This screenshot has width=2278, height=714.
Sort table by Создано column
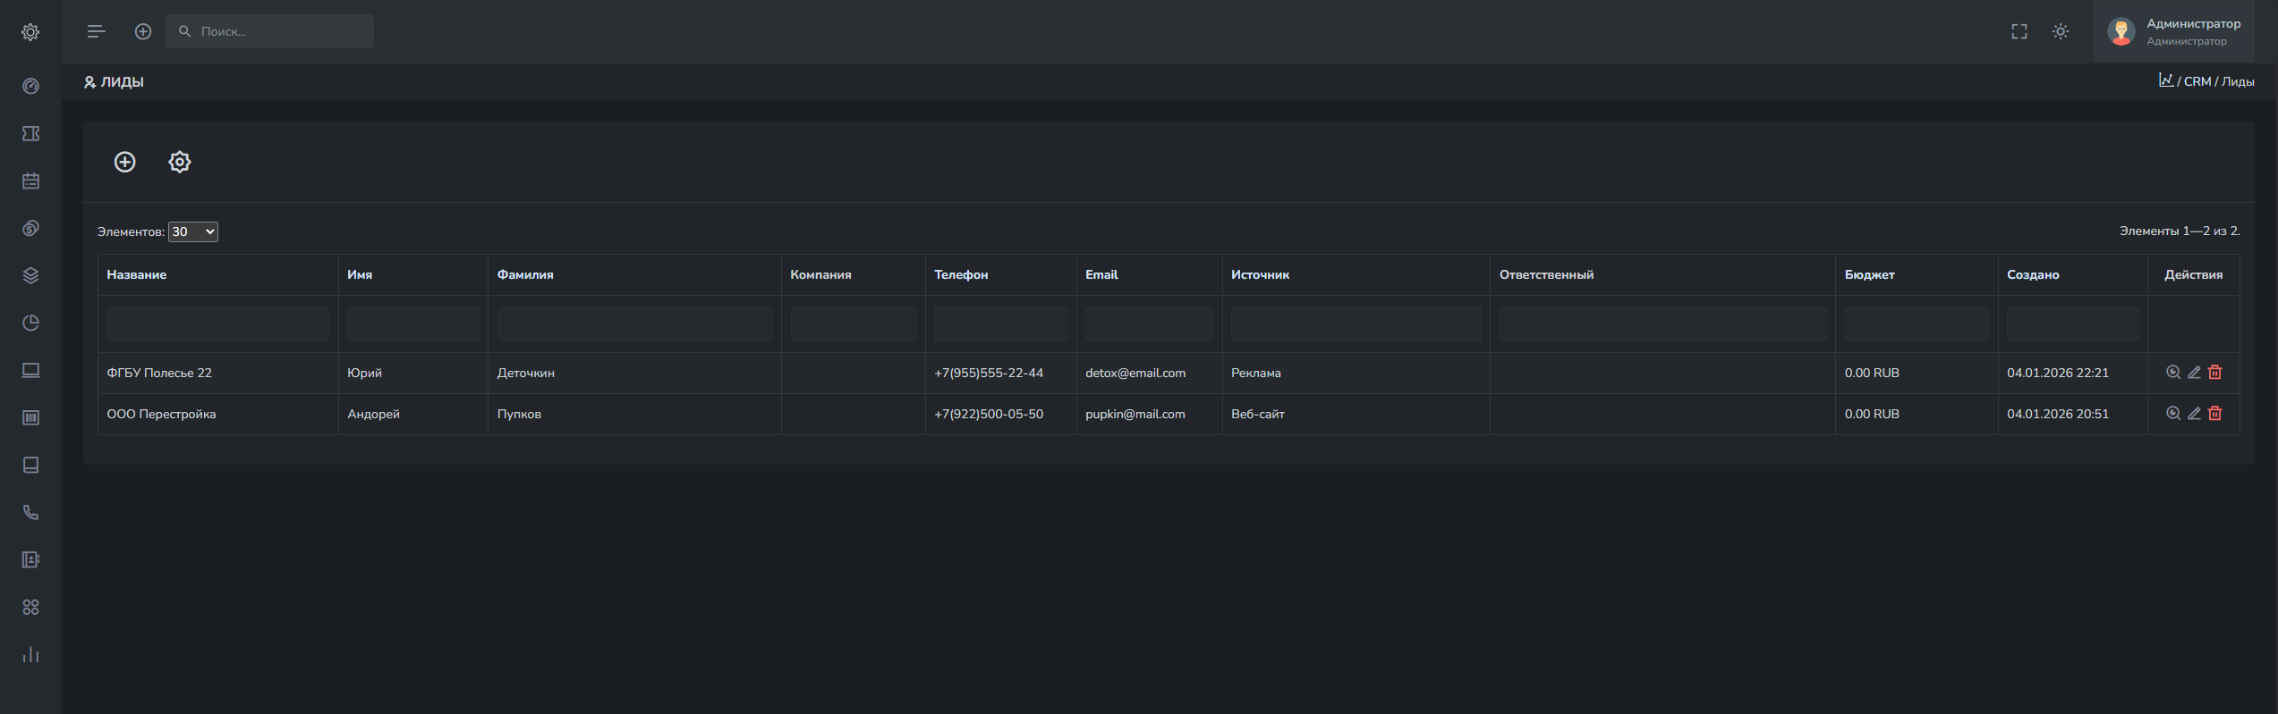[x=2033, y=275]
